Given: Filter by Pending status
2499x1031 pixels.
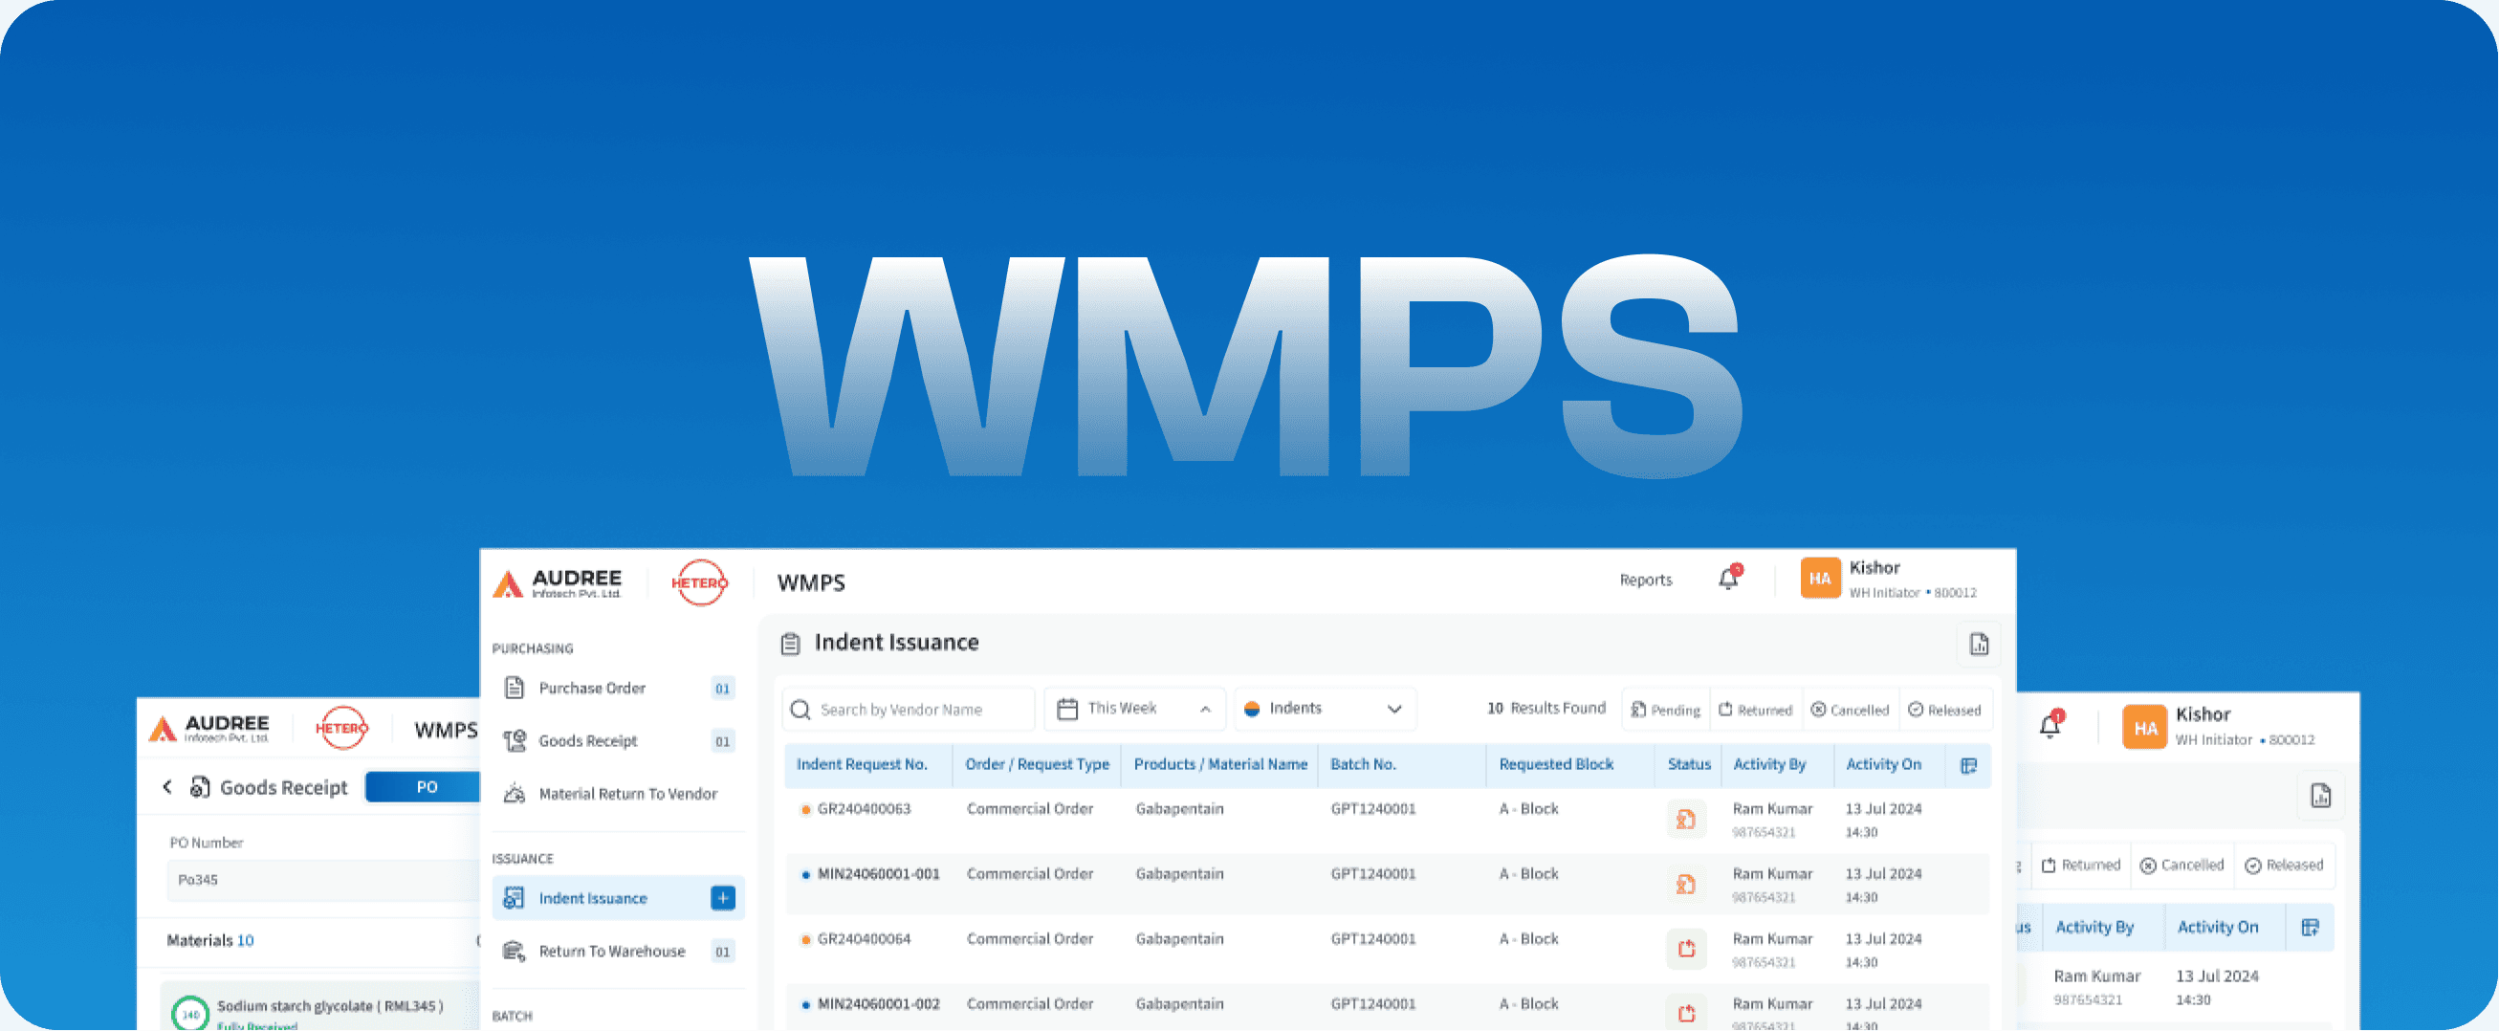Looking at the screenshot, I should pos(1666,711).
